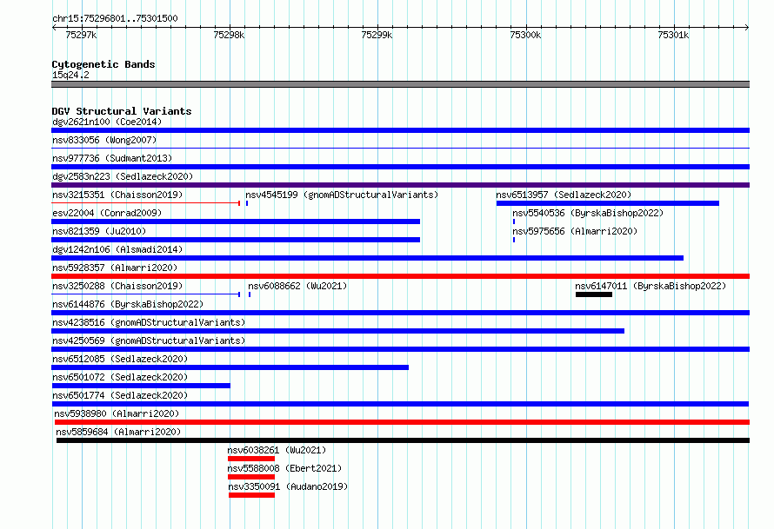Select dgv1242n106 (Alsmadi2014) label

[x=117, y=249]
